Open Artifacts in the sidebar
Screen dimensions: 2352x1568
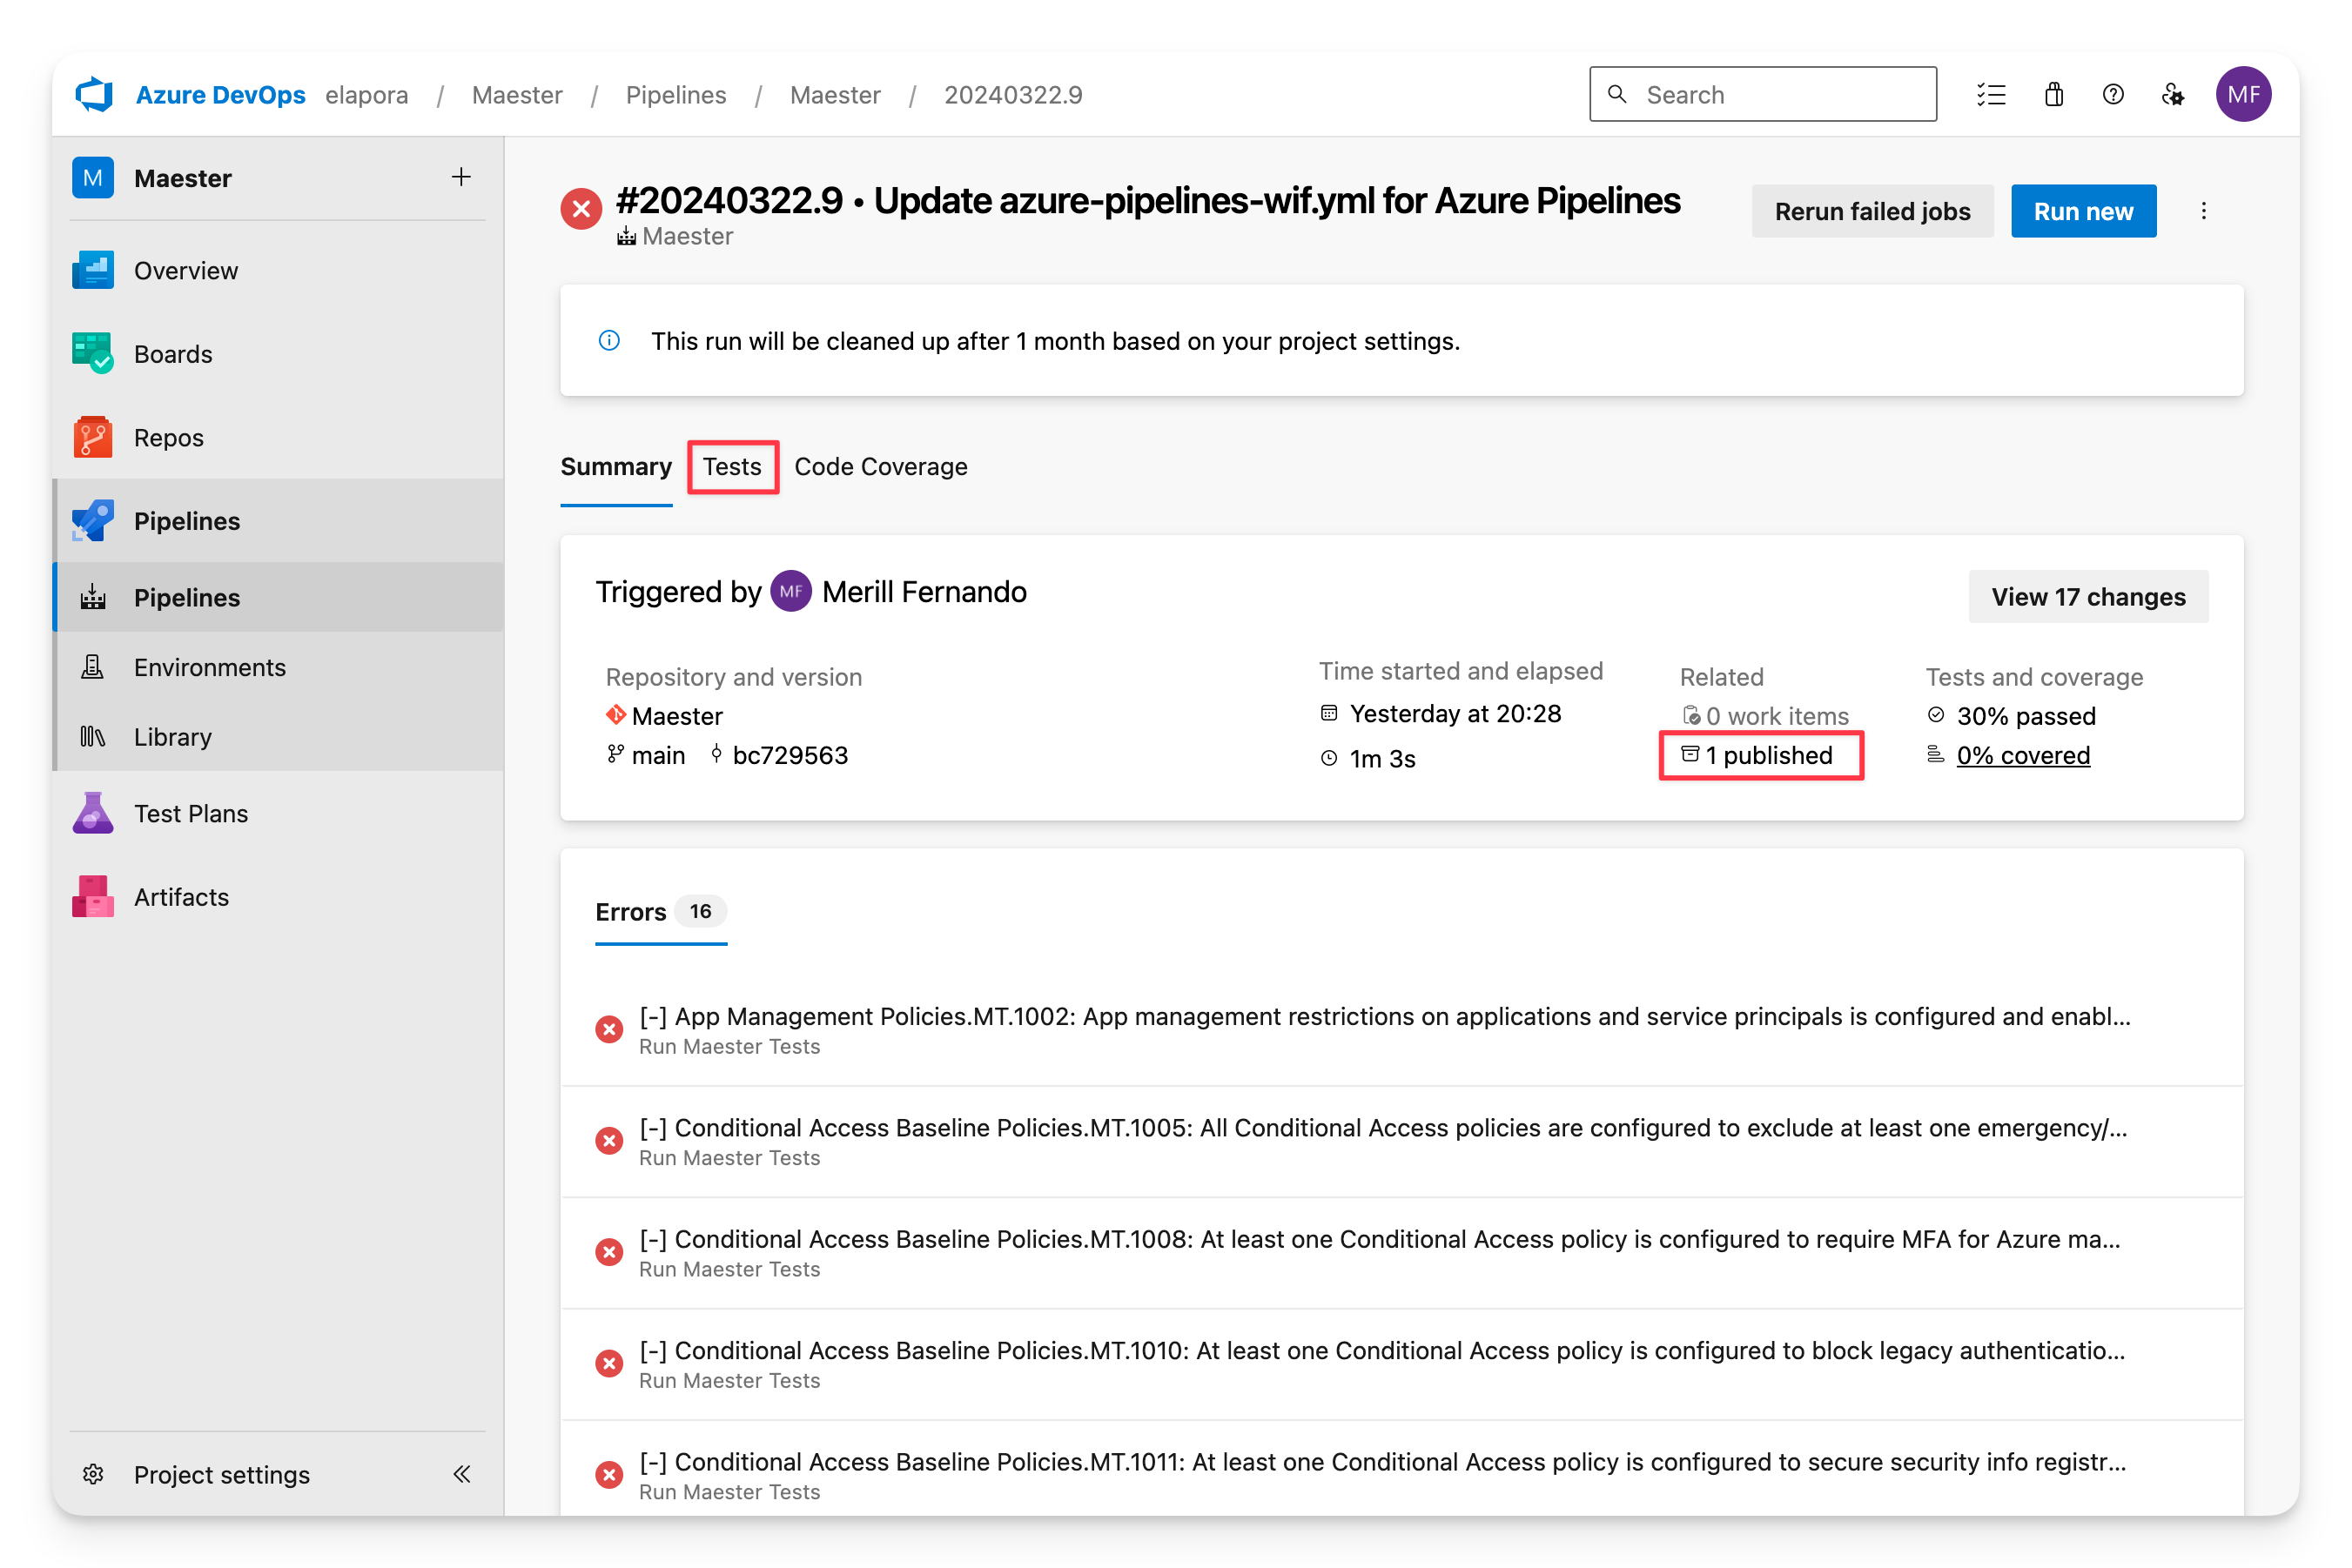[181, 897]
